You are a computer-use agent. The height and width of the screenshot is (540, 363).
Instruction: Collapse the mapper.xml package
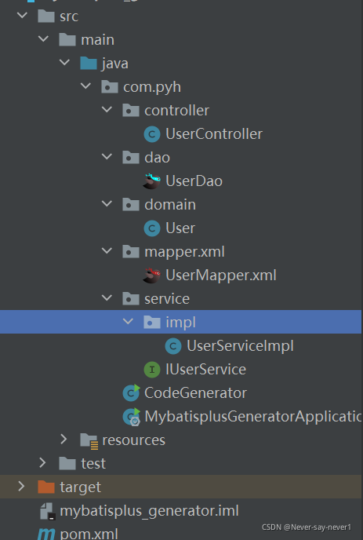pos(107,251)
